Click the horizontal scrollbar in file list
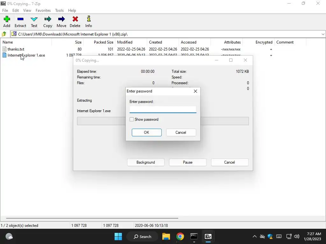326x244 pixels. (92, 218)
